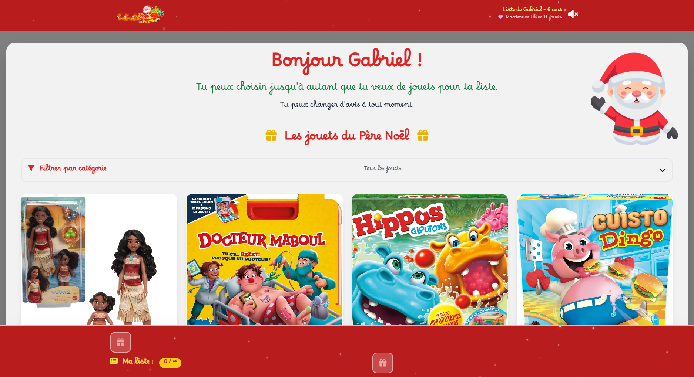Click the left yellow gift icon by heading
694x377 pixels.
pyautogui.click(x=271, y=135)
